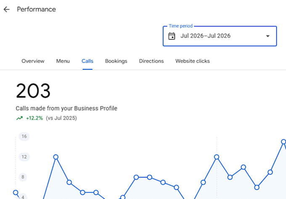
Task: Click the (vs Jul 2025) comparison text
Action: 61,118
